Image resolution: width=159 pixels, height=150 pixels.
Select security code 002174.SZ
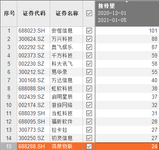coord(32,105)
